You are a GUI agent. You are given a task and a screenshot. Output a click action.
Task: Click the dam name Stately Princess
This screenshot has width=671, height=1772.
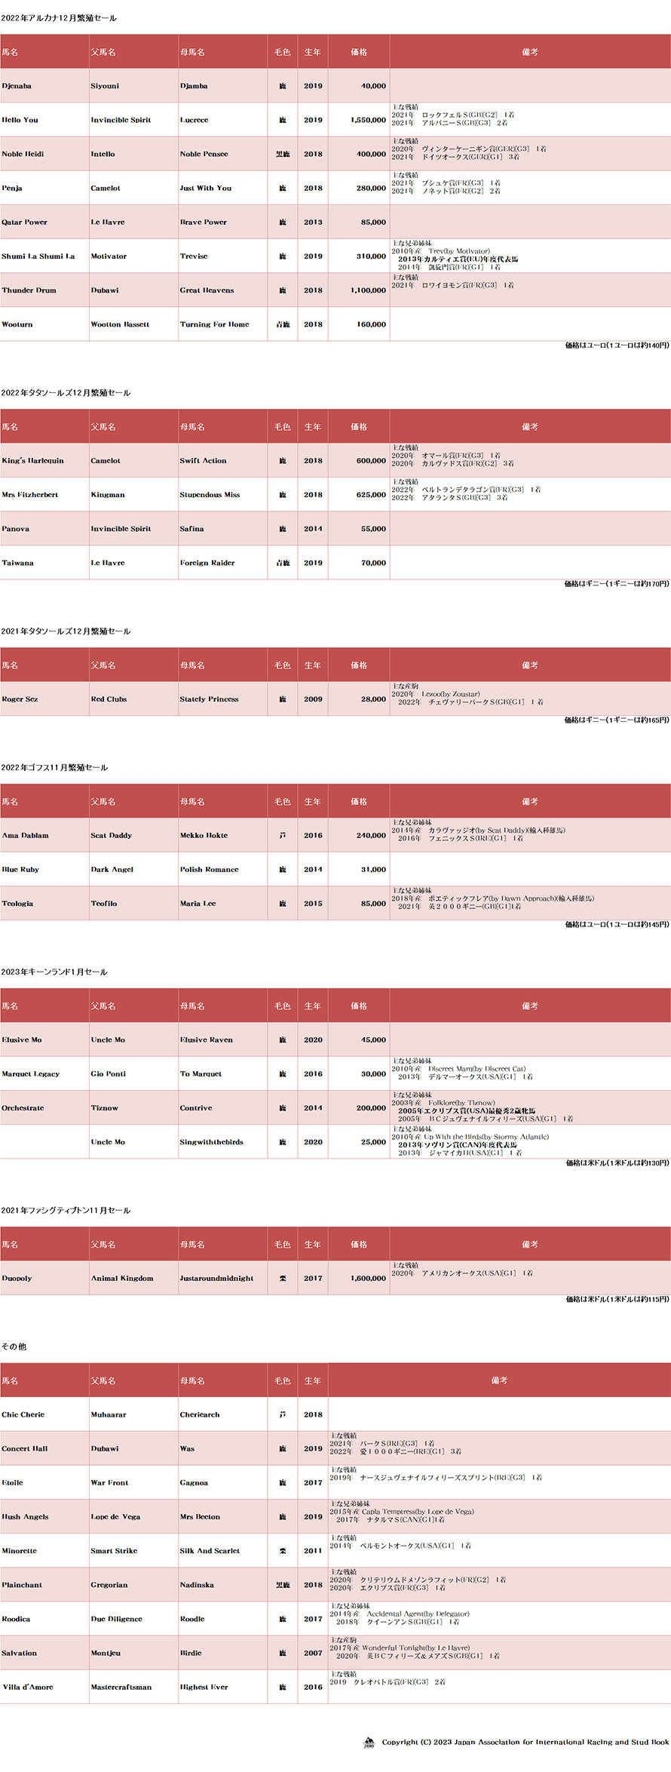(x=209, y=699)
